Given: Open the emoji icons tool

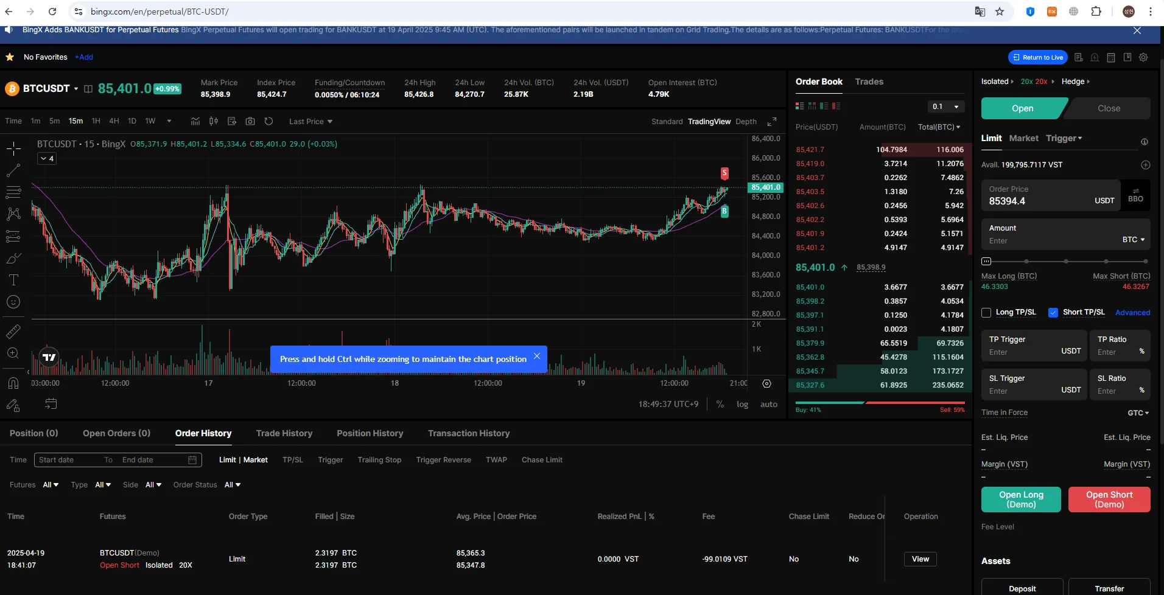Looking at the screenshot, I should pyautogui.click(x=13, y=302).
